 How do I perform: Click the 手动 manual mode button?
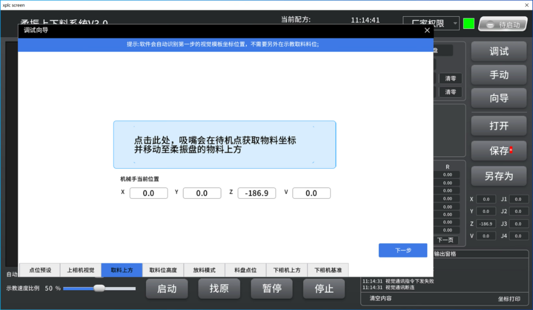point(499,75)
